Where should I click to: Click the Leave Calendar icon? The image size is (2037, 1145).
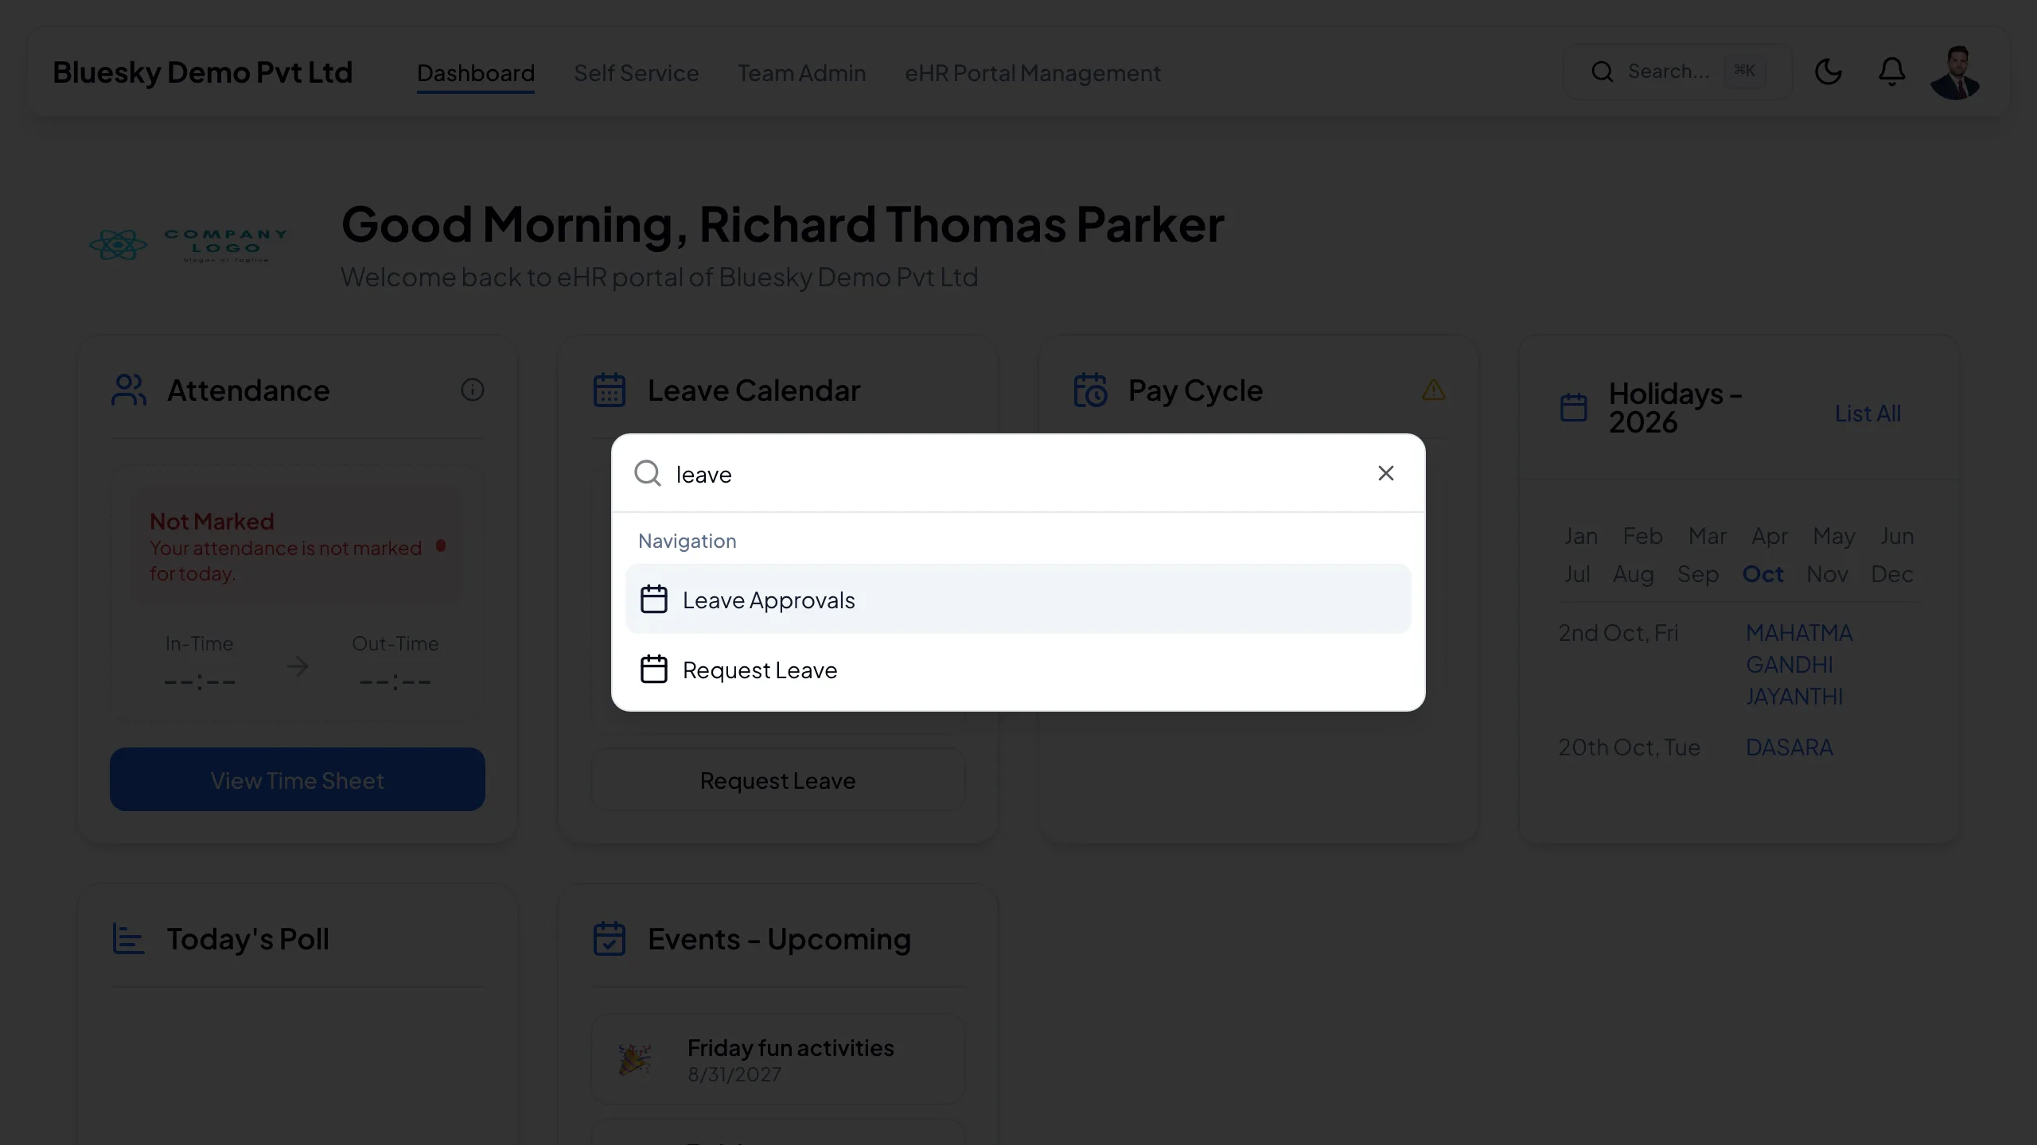(x=610, y=390)
